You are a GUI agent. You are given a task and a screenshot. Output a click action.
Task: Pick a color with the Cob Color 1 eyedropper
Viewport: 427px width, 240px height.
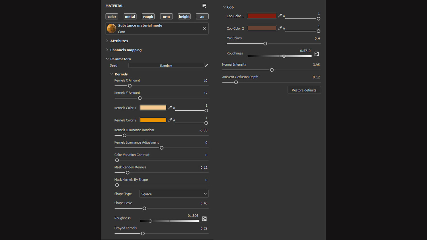click(x=280, y=16)
